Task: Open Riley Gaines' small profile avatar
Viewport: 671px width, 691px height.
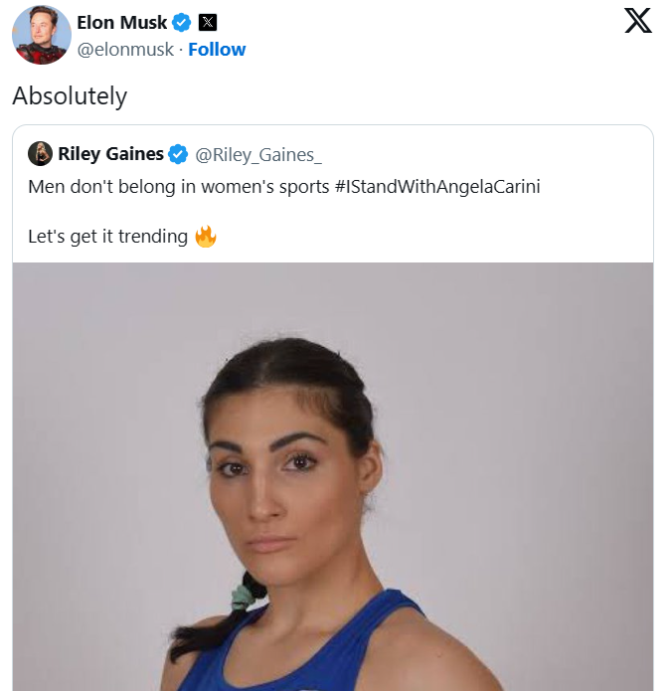Action: point(40,154)
